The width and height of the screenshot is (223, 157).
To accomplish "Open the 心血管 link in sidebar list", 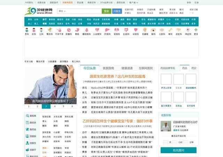I will coord(56,132).
